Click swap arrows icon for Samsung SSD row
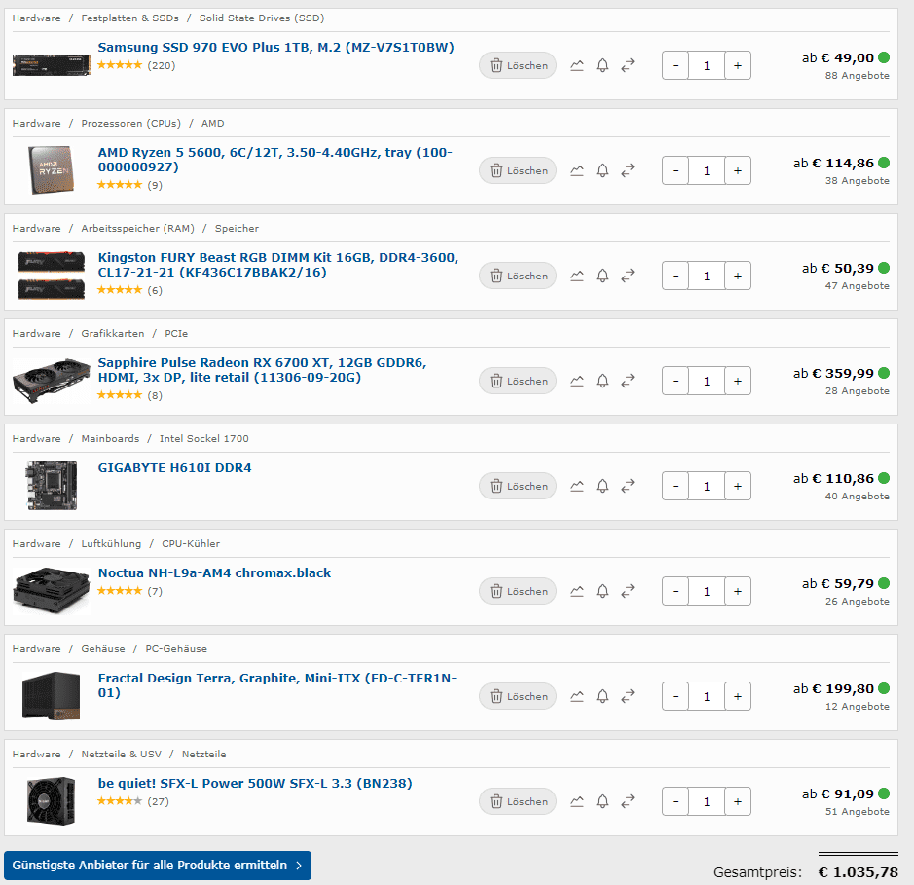 click(628, 65)
